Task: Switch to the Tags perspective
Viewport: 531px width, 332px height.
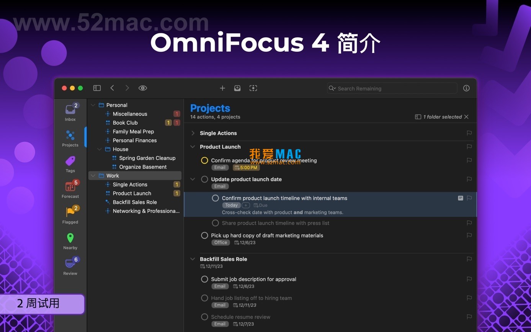Action: tap(70, 164)
